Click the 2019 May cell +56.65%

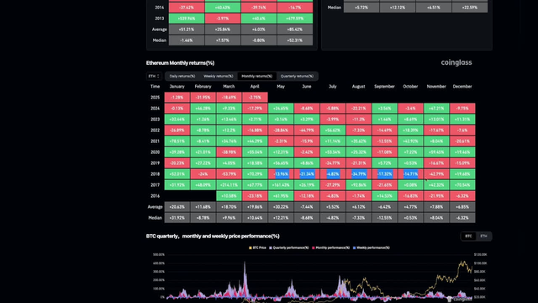tap(281, 163)
